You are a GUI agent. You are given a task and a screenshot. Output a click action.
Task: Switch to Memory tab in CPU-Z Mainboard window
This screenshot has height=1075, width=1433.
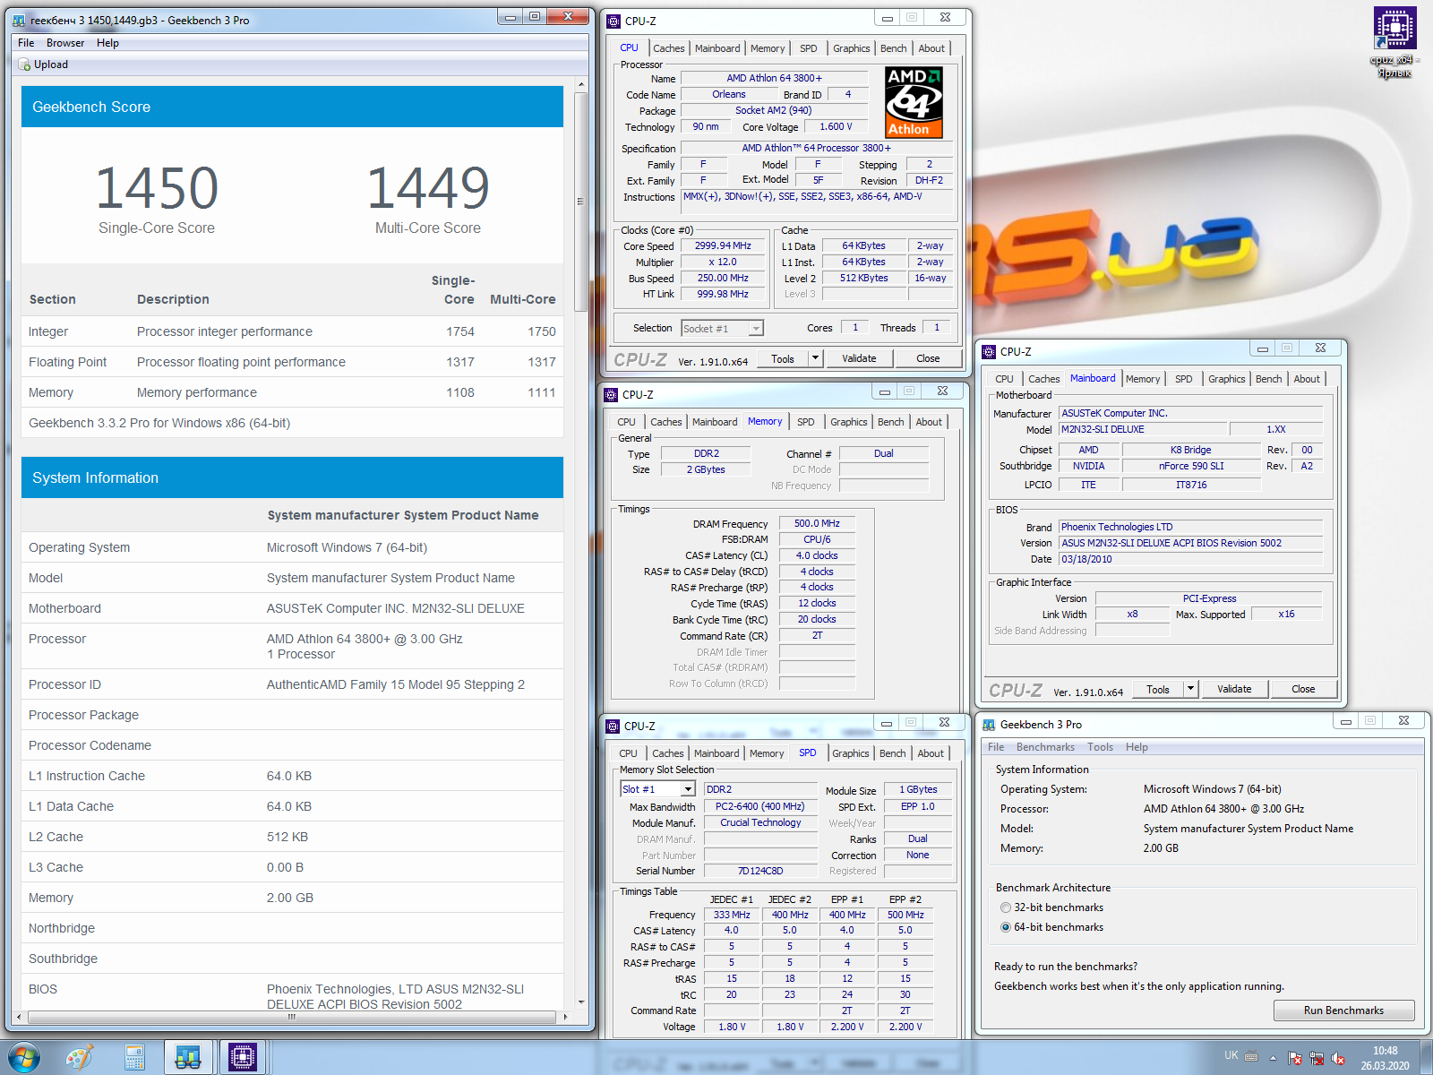coord(1143,379)
